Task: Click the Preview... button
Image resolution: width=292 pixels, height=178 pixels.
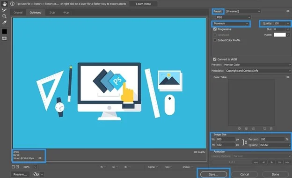Action: (20, 174)
